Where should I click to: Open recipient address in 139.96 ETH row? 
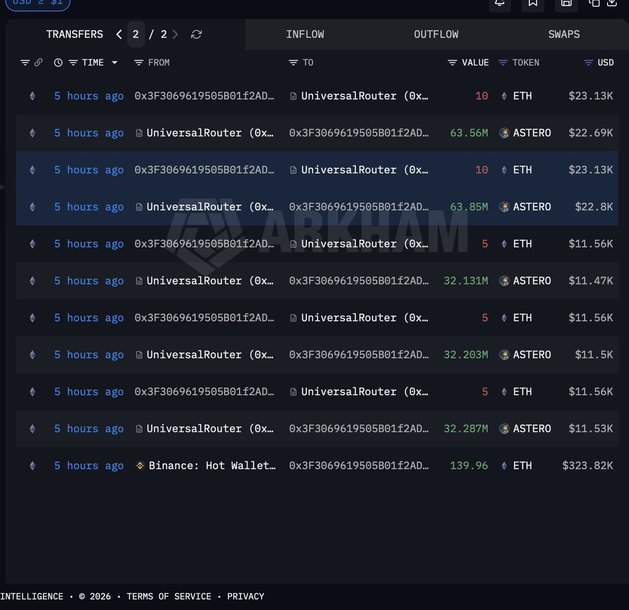pos(359,465)
